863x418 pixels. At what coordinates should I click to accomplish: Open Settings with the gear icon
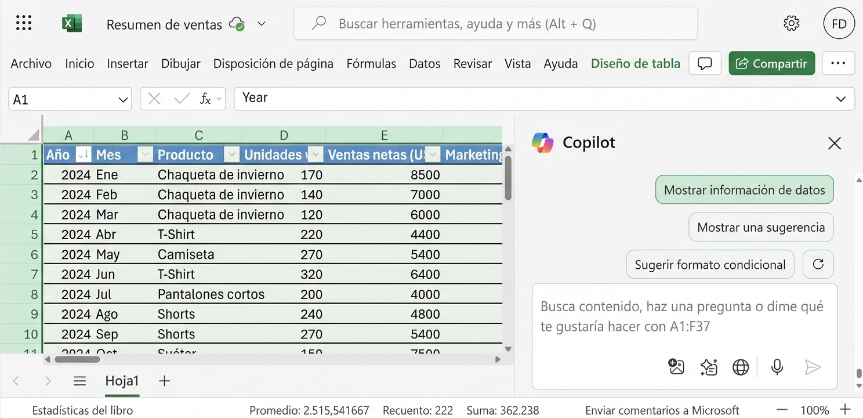pos(791,23)
